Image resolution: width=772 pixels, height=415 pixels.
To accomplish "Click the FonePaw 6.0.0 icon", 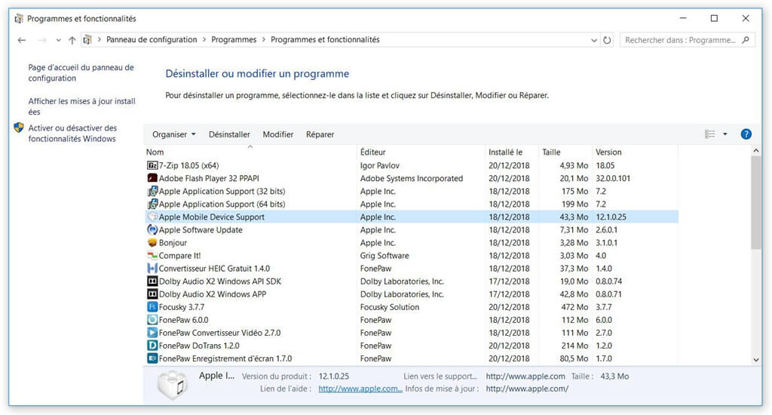I will (x=152, y=319).
